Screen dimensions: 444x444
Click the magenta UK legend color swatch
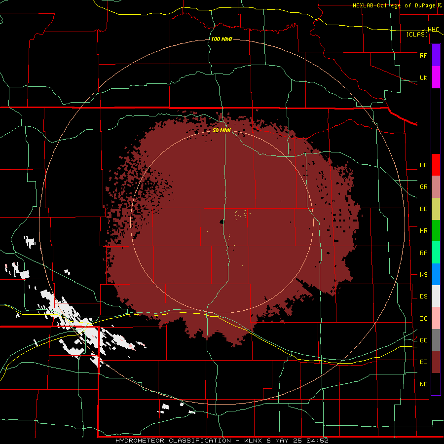click(436, 77)
